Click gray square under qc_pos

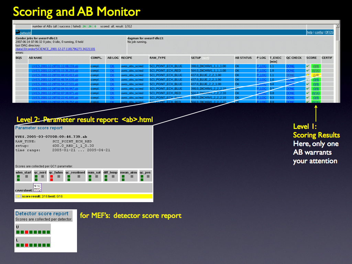coord(148,177)
